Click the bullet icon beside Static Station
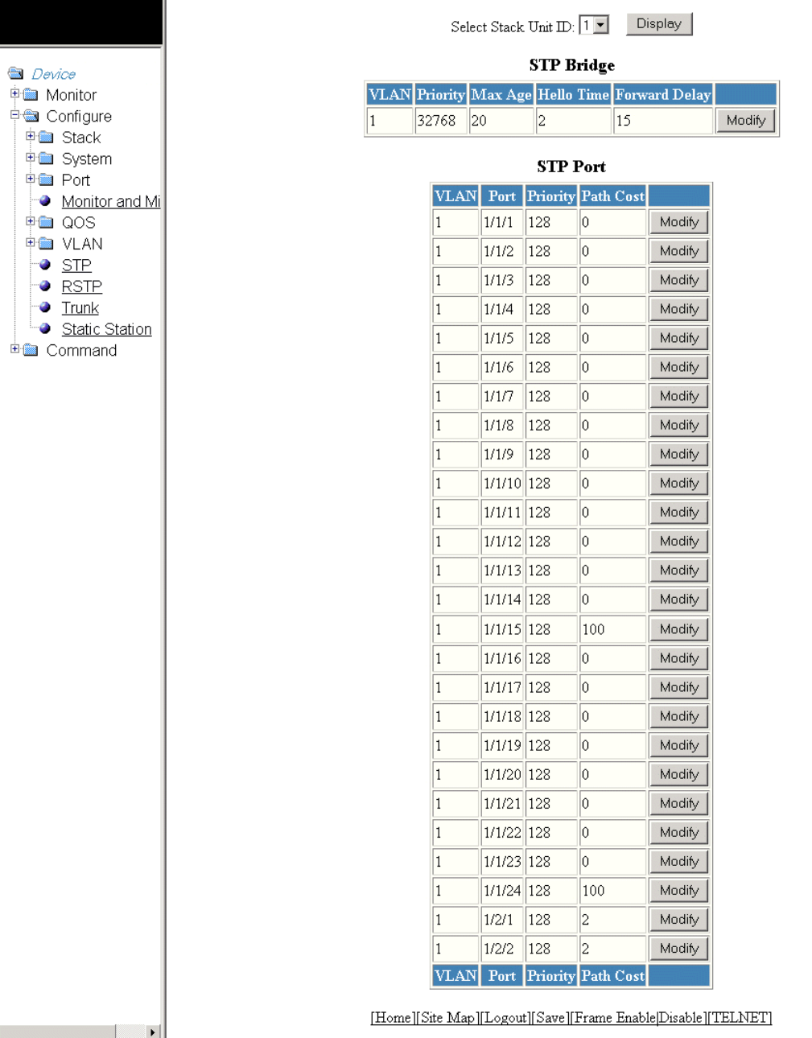812x1038 pixels. point(45,328)
